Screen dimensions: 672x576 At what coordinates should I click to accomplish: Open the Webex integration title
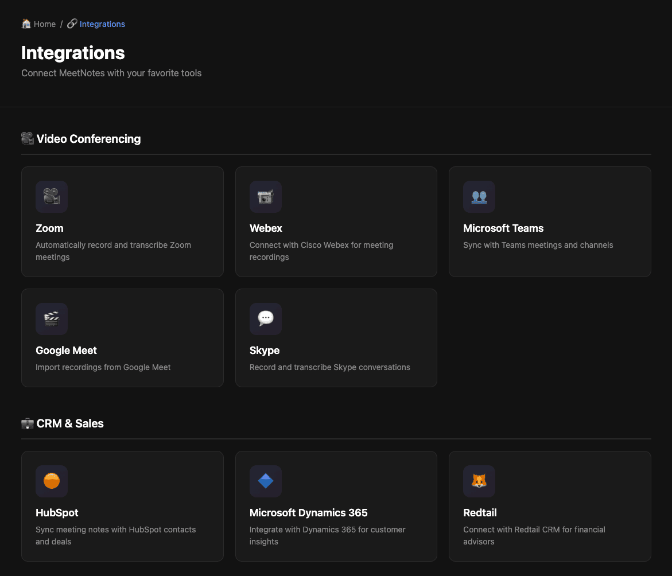(266, 228)
